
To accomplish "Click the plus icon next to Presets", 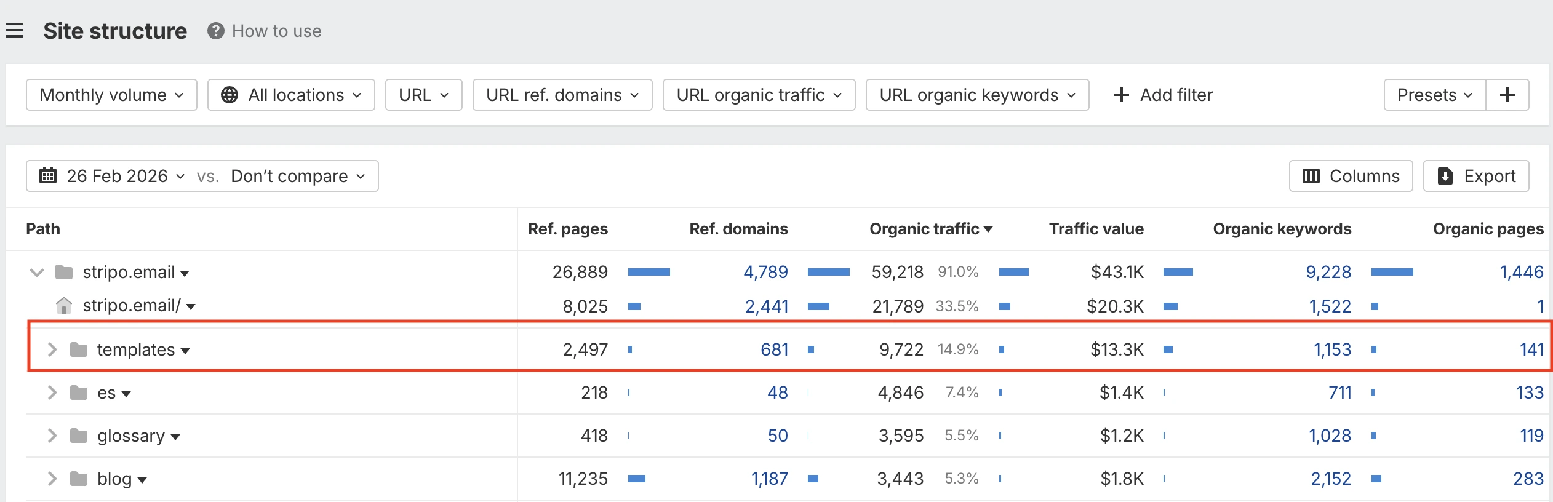I will pyautogui.click(x=1507, y=95).
